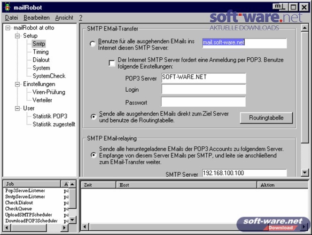The image size is (312, 235).
Task: Select the Verteiler tree item
Action: point(42,100)
